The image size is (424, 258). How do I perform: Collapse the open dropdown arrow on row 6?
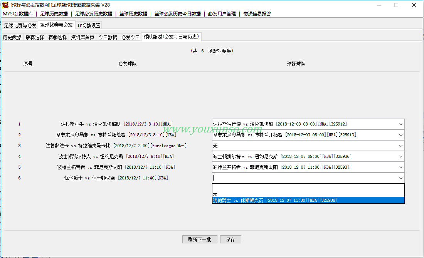(x=400, y=178)
